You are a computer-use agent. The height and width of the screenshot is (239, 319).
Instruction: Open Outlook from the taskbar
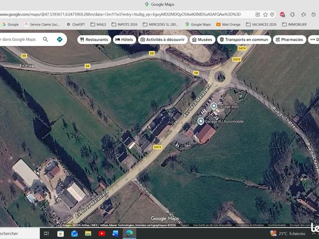click(74, 234)
